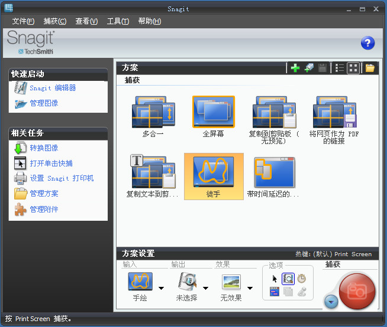Image resolution: width=387 pixels, height=327 pixels.
Task: Switch profiles to list view
Action: point(340,68)
